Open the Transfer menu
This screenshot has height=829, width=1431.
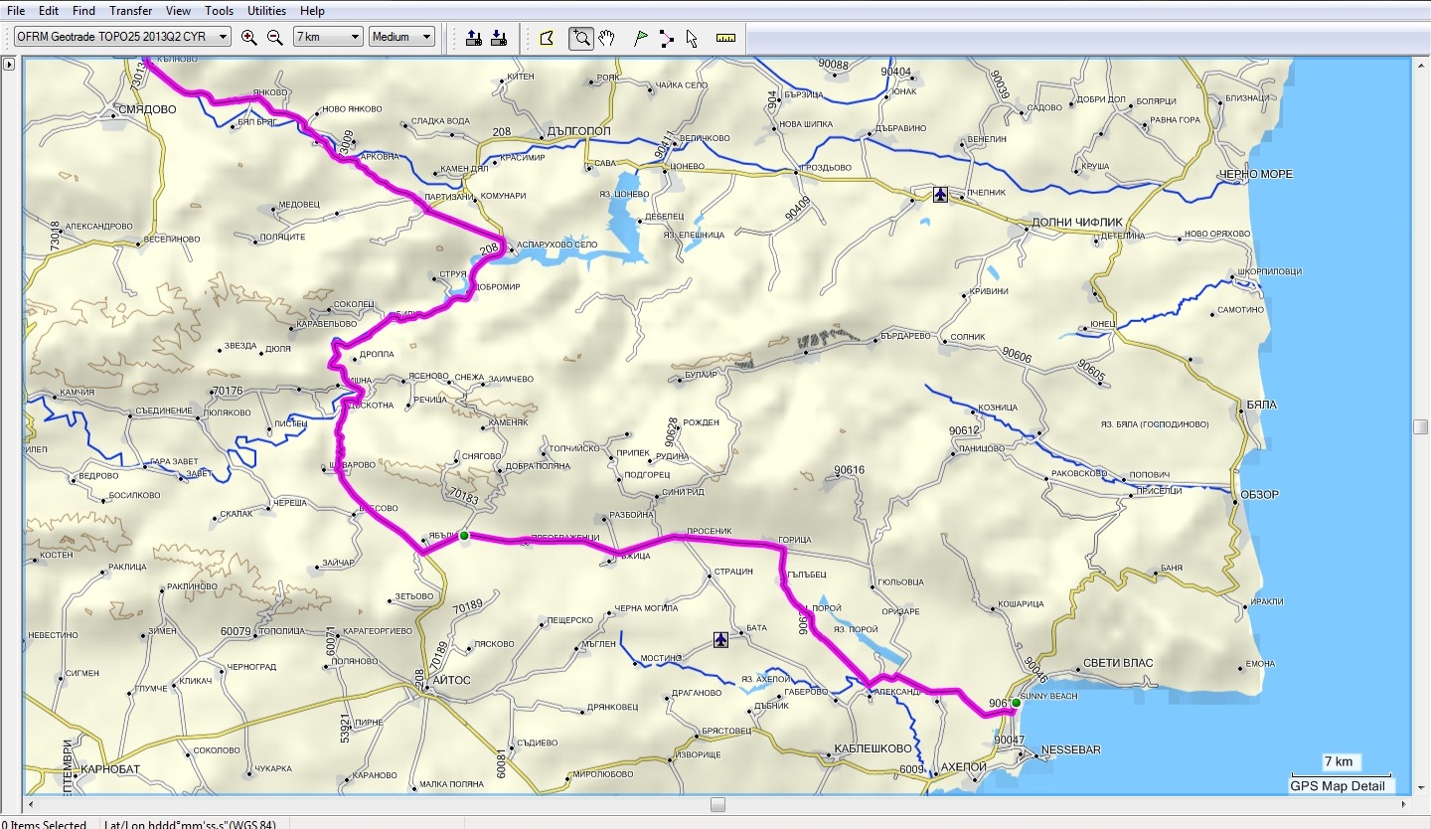[130, 11]
